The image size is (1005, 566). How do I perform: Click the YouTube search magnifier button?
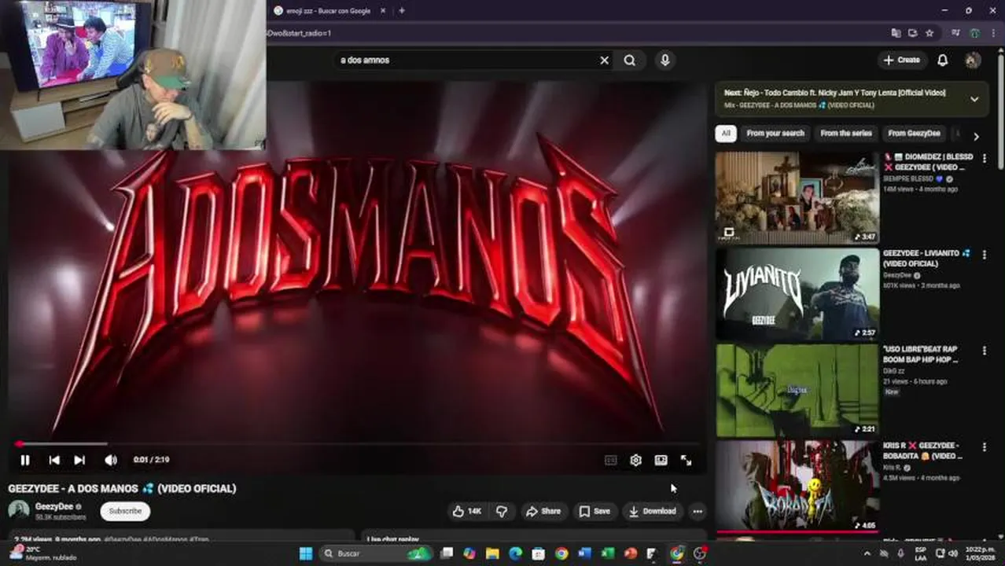[629, 61]
